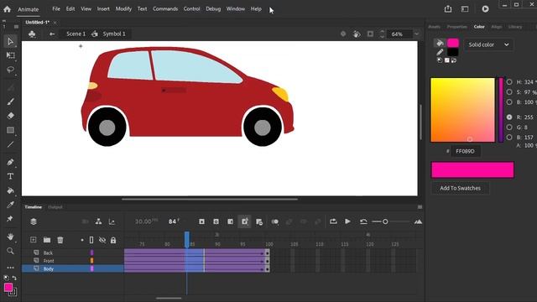
Task: Select the S saturation radio button
Action: coord(509,92)
